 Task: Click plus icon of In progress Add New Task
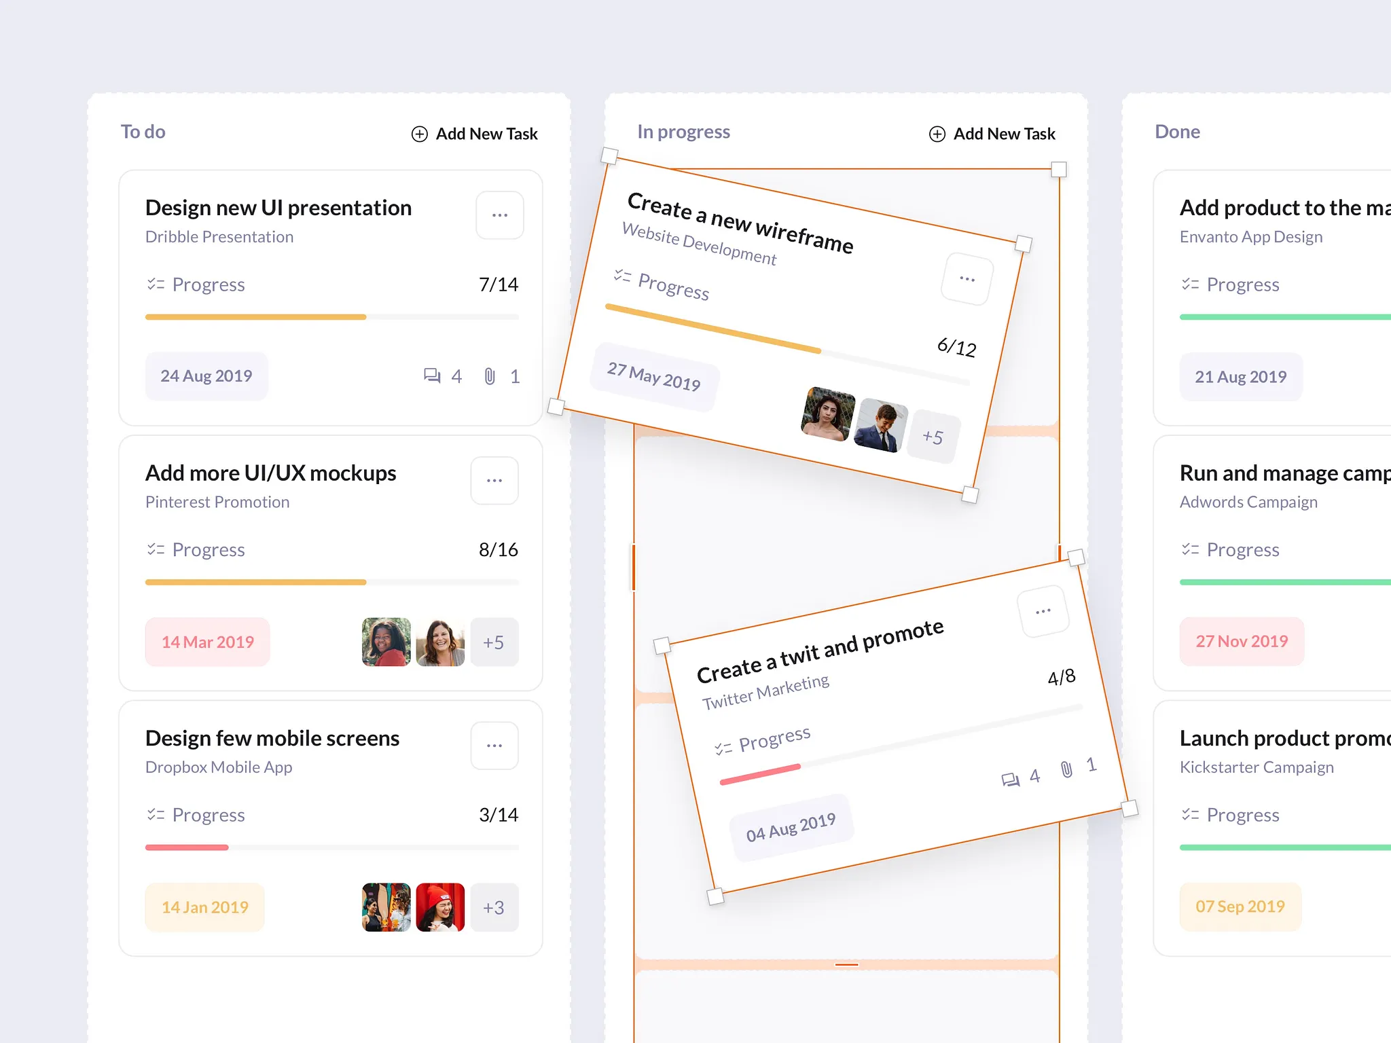tap(937, 134)
